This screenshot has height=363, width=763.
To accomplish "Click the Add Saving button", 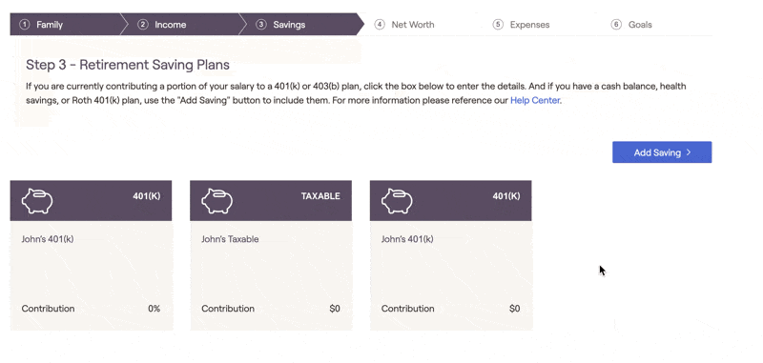I will [662, 152].
